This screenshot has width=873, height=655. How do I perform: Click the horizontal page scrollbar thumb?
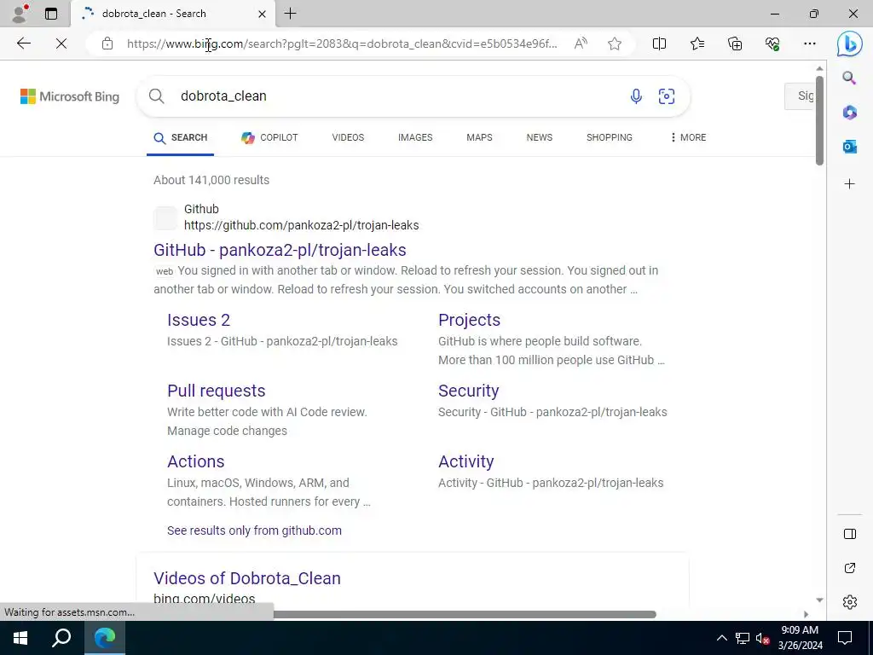point(465,614)
